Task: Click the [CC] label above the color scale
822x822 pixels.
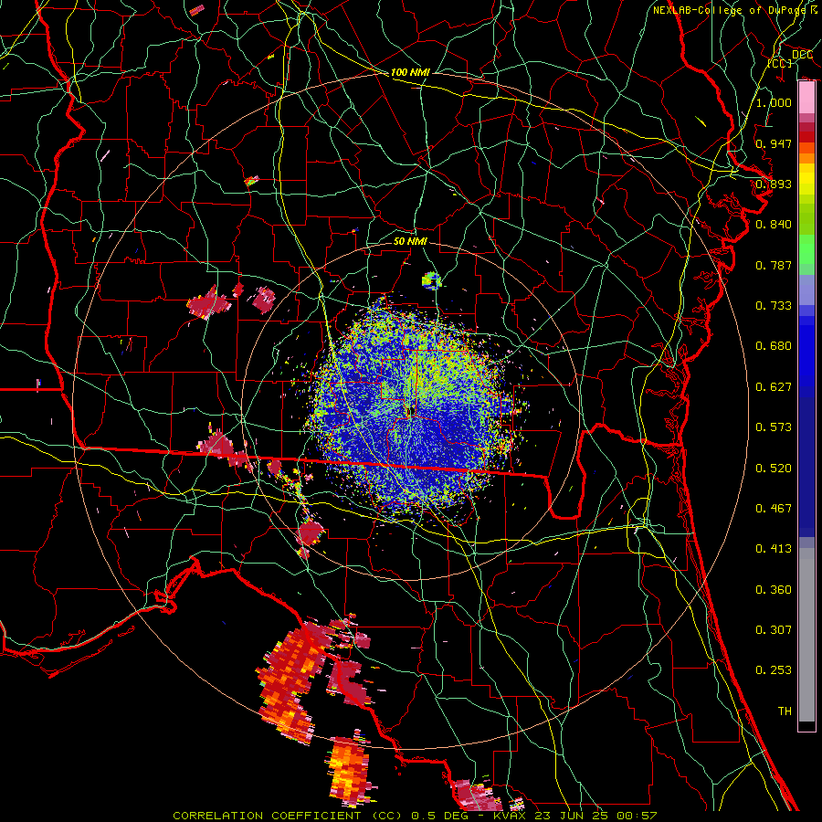Action: (x=780, y=63)
